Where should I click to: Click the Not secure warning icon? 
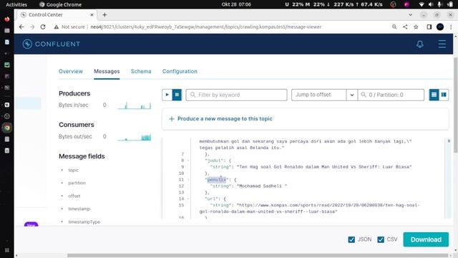(x=56, y=27)
